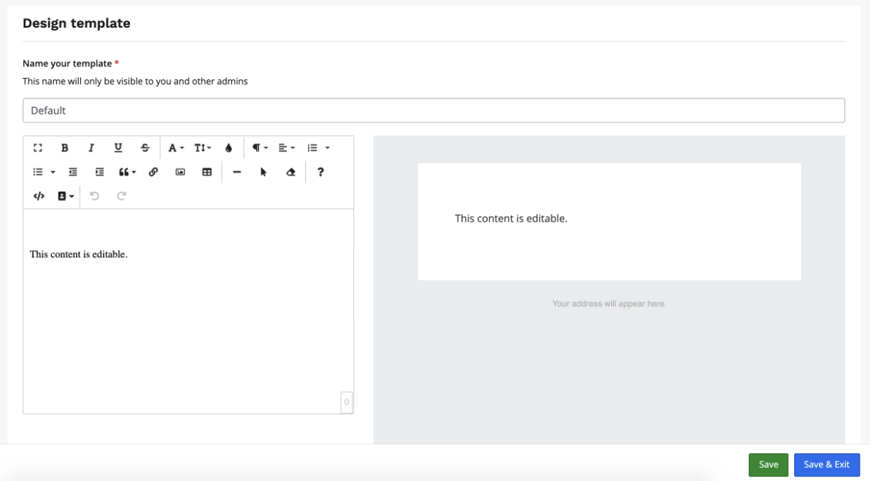Insert an image into the template
This screenshot has height=481, width=873.
[x=180, y=172]
